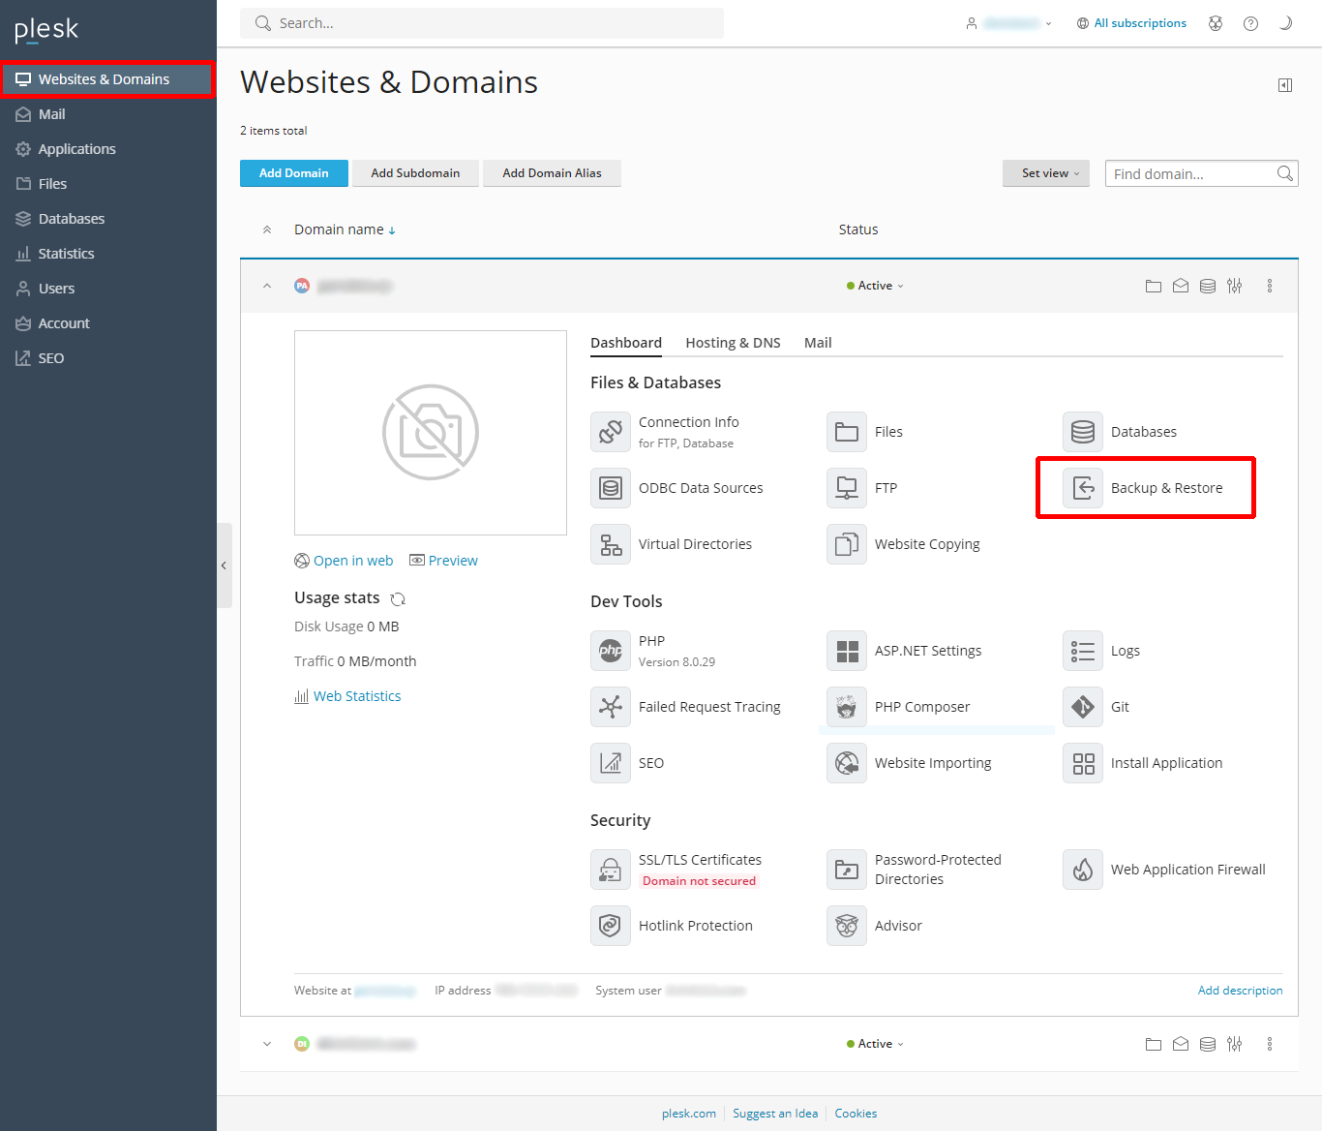This screenshot has height=1131, width=1322.
Task: Open mail icon for first domain row
Action: (x=1181, y=286)
